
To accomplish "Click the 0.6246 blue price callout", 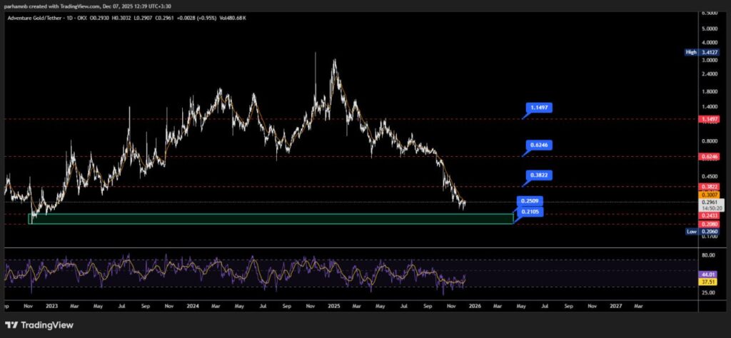I will (540, 145).
